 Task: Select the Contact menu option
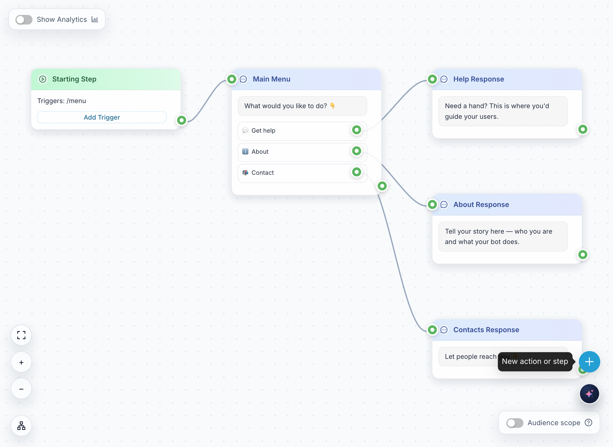tap(302, 173)
